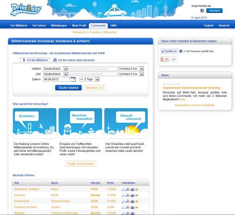Click the price 14,00€ in Mainz row
Screen dimensions: 235x215
pos(111,189)
